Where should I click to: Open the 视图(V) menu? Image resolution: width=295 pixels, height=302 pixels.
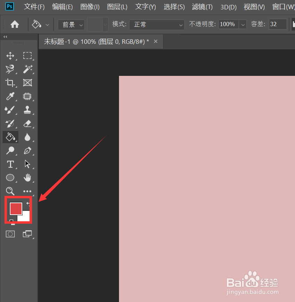254,7
